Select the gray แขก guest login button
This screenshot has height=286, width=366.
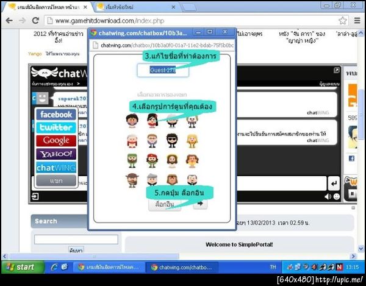56,181
